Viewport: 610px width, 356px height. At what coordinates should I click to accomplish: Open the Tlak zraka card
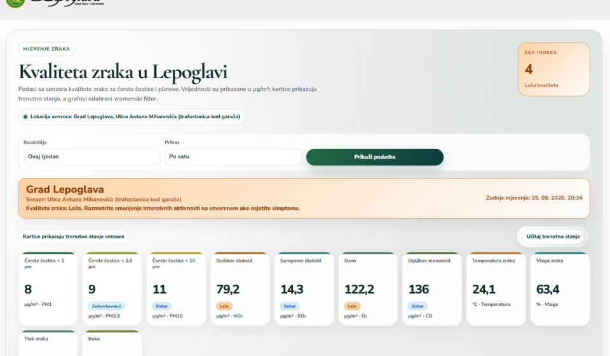tap(48, 343)
